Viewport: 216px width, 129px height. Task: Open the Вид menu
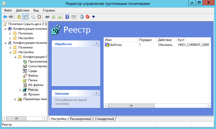[36, 10]
